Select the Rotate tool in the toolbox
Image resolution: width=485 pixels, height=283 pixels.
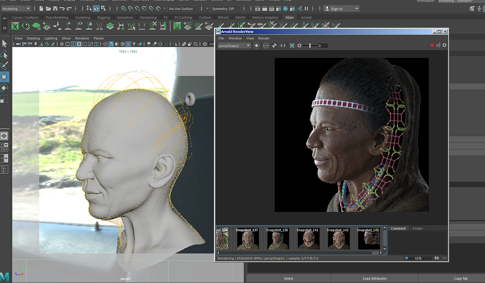coord(4,88)
